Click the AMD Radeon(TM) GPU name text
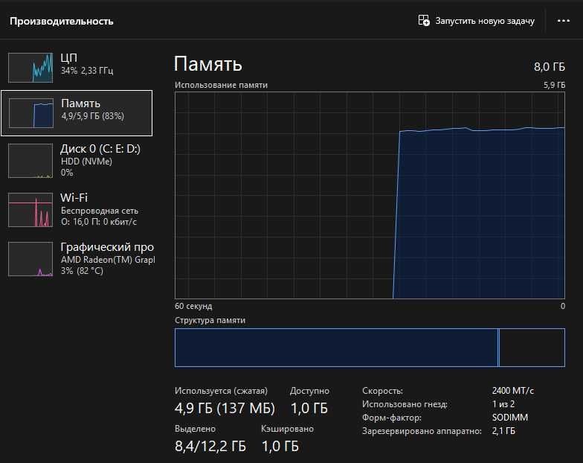Viewport: 583px width, 463px height. pos(108,260)
